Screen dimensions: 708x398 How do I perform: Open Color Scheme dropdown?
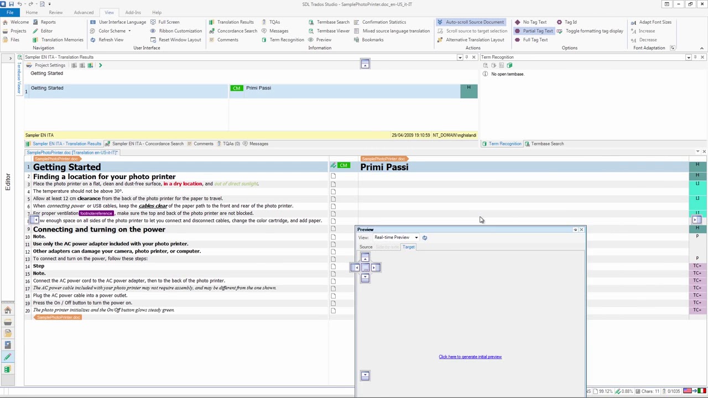click(112, 31)
